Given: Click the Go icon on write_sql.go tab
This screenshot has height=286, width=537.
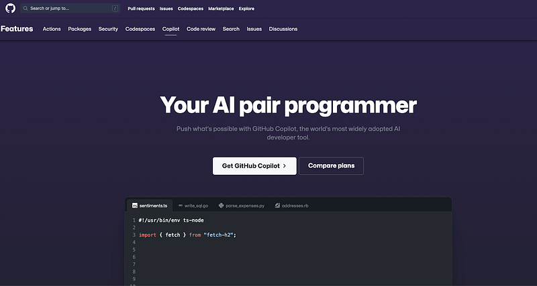Looking at the screenshot, I should [x=181, y=206].
